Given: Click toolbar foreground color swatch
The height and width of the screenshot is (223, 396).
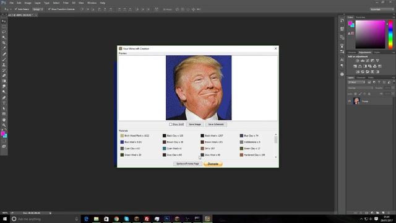Looking at the screenshot, I should coord(2,134).
